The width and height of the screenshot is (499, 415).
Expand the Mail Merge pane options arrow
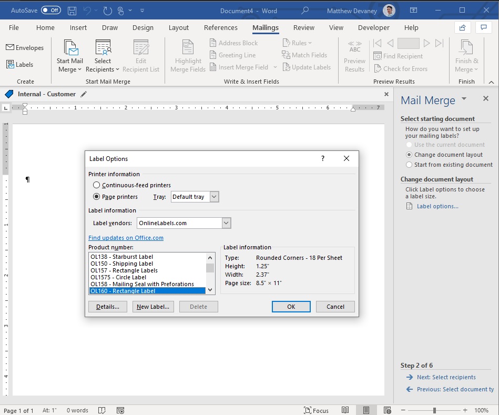(464, 99)
